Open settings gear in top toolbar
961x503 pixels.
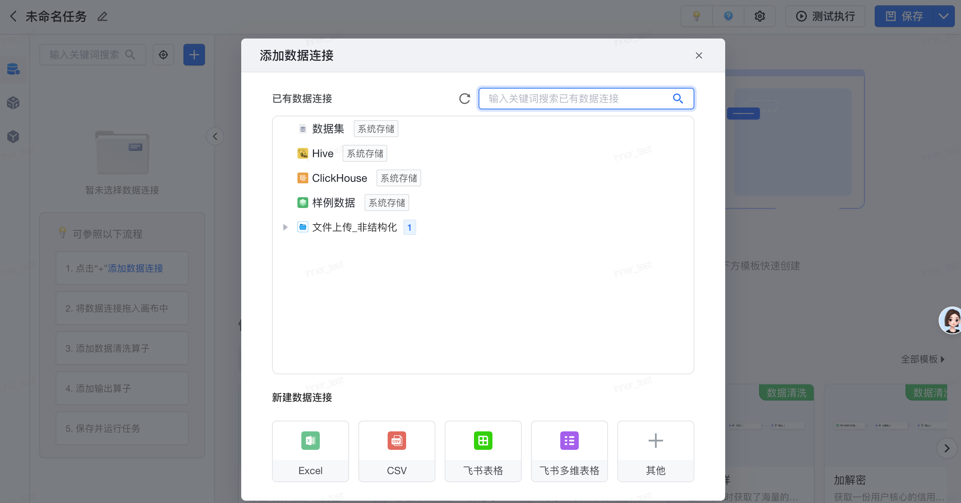coord(759,16)
